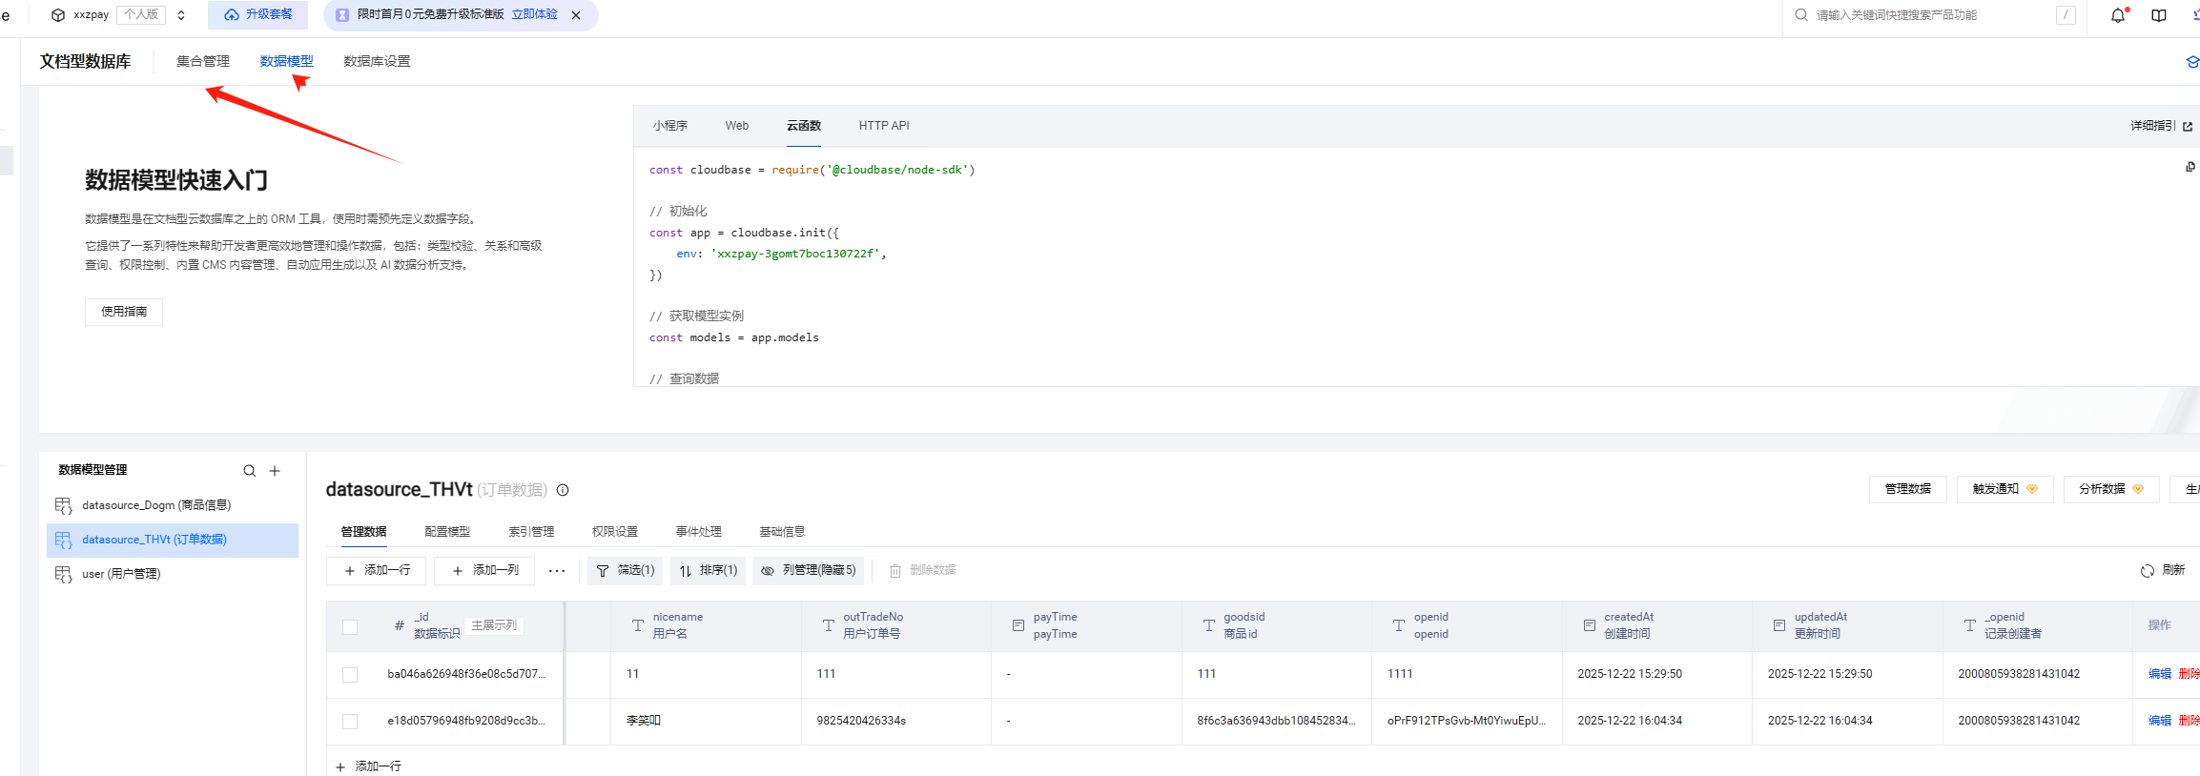Expand the xxzpay environment switcher
Image resolution: width=2200 pixels, height=776 pixels.
click(181, 15)
